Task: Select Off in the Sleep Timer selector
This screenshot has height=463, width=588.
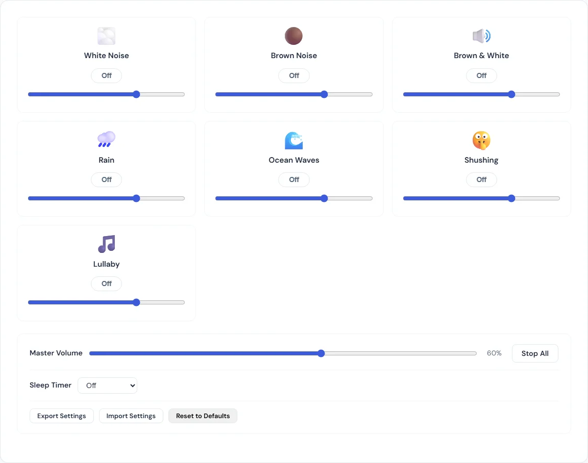Action: tap(107, 385)
